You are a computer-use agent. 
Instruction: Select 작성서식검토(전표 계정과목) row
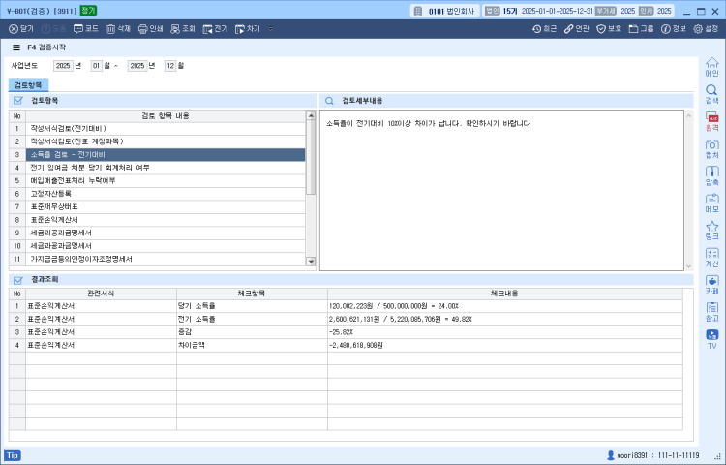(166, 141)
